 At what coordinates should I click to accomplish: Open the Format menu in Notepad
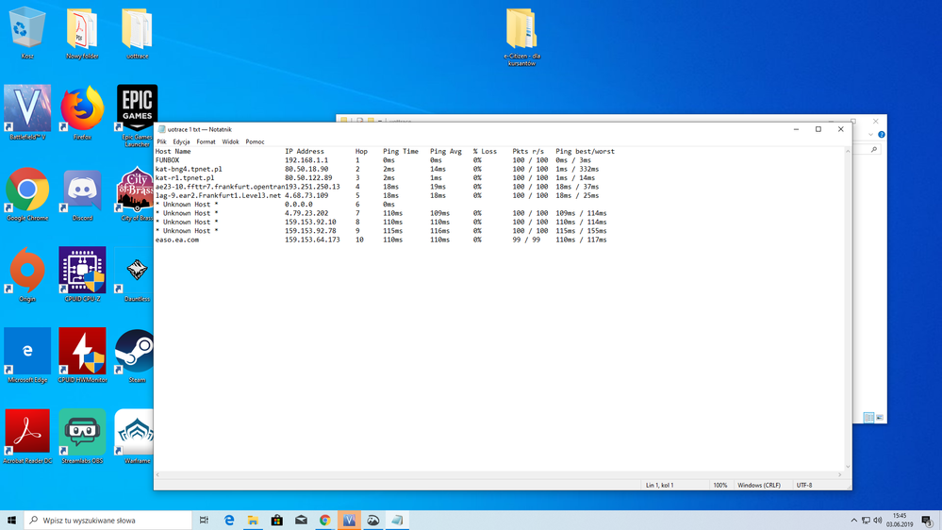tap(206, 141)
